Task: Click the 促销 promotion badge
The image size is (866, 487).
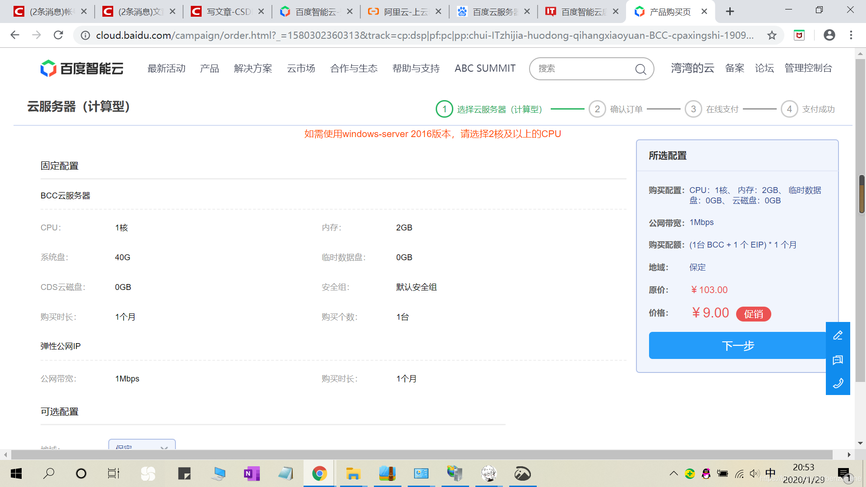Action: 753,314
